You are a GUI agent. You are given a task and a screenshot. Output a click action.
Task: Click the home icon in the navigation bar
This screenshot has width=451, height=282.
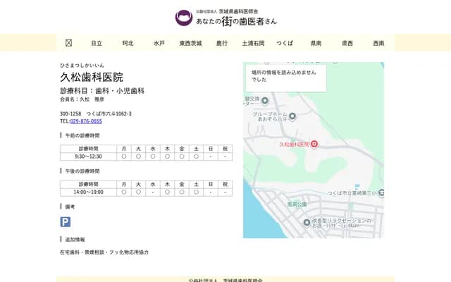click(68, 43)
